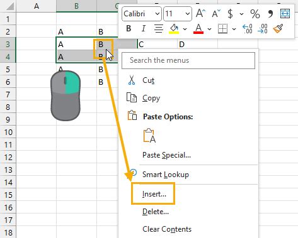Click Paste Special... option

pyautogui.click(x=166, y=155)
